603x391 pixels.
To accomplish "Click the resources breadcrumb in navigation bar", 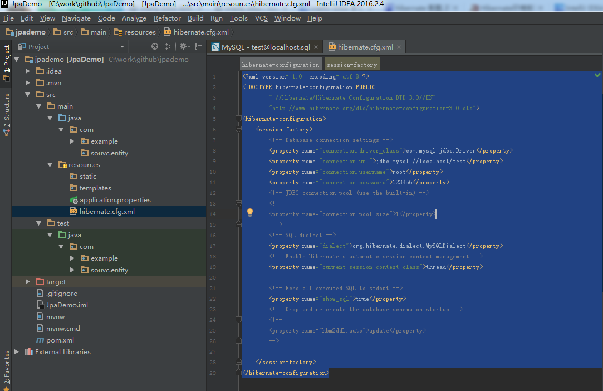I will pyautogui.click(x=139, y=32).
